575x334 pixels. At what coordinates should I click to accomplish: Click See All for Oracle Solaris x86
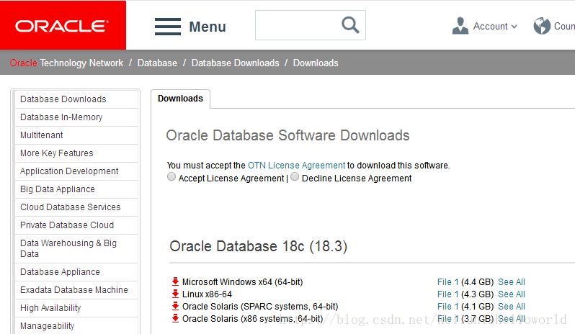pos(512,319)
